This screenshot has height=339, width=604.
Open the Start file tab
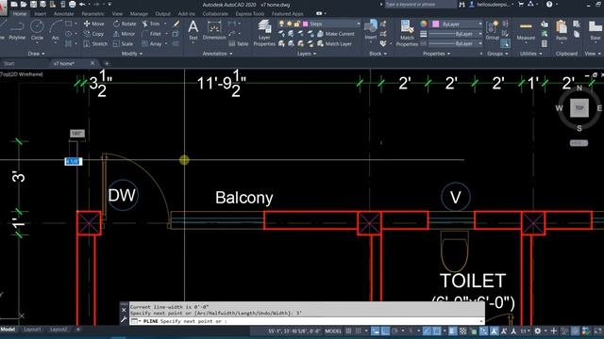point(8,63)
